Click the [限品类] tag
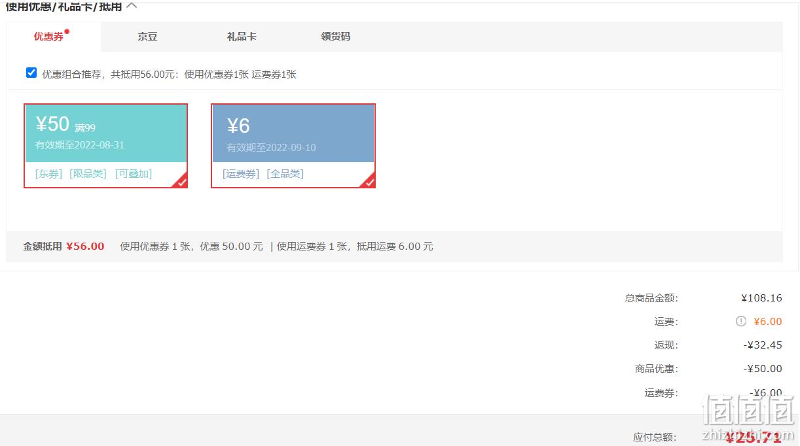The image size is (800, 446). (88, 174)
